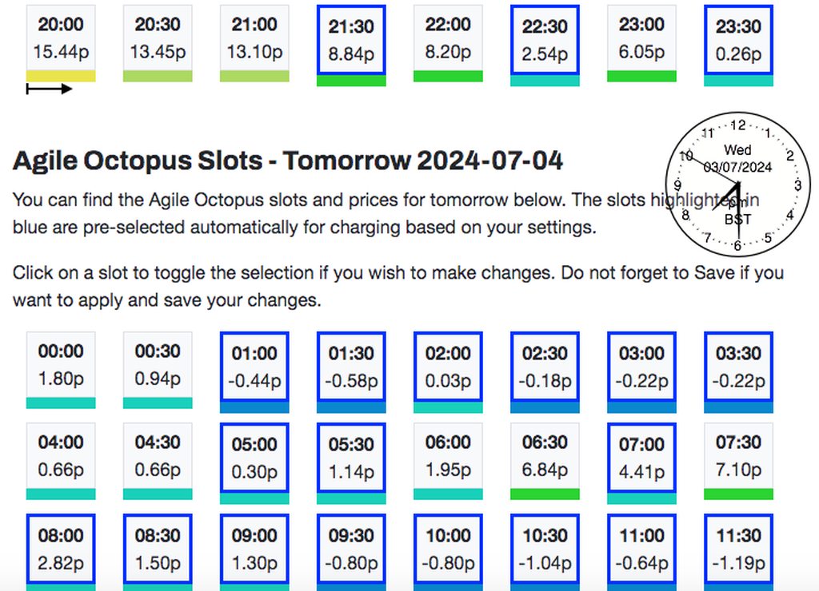Click the black arrow under the 20:00 slot
This screenshot has height=591, width=819.
pyautogui.click(x=49, y=89)
